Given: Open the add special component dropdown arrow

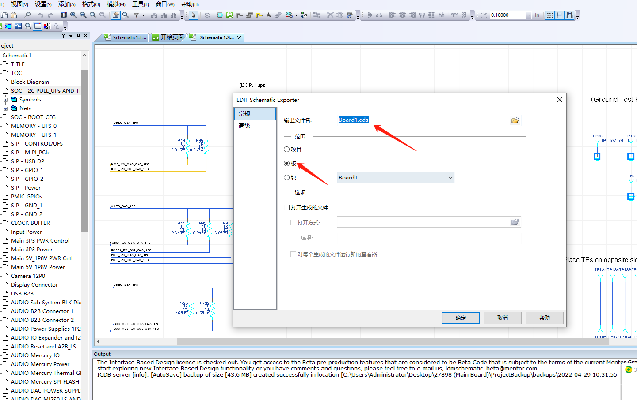Looking at the screenshot, I should click(x=296, y=15).
